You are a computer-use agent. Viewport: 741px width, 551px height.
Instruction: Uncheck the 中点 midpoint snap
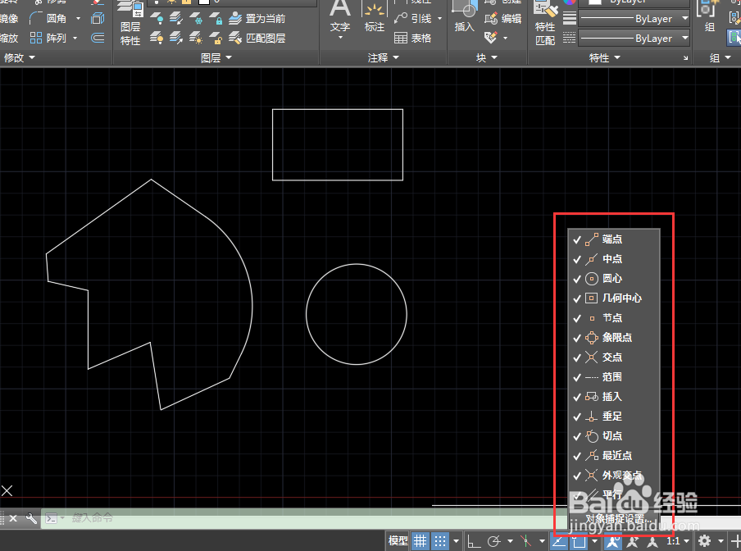[613, 259]
